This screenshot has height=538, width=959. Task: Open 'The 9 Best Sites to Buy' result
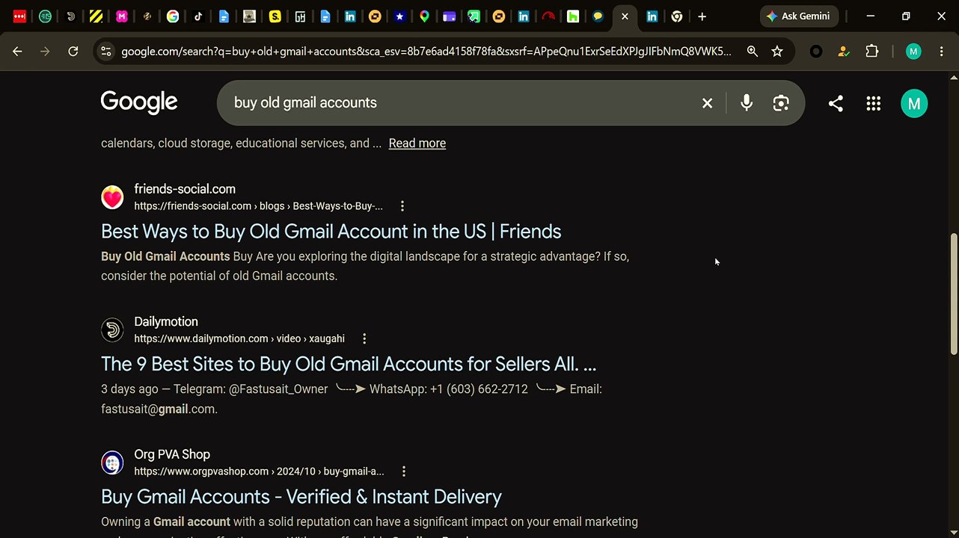(349, 364)
